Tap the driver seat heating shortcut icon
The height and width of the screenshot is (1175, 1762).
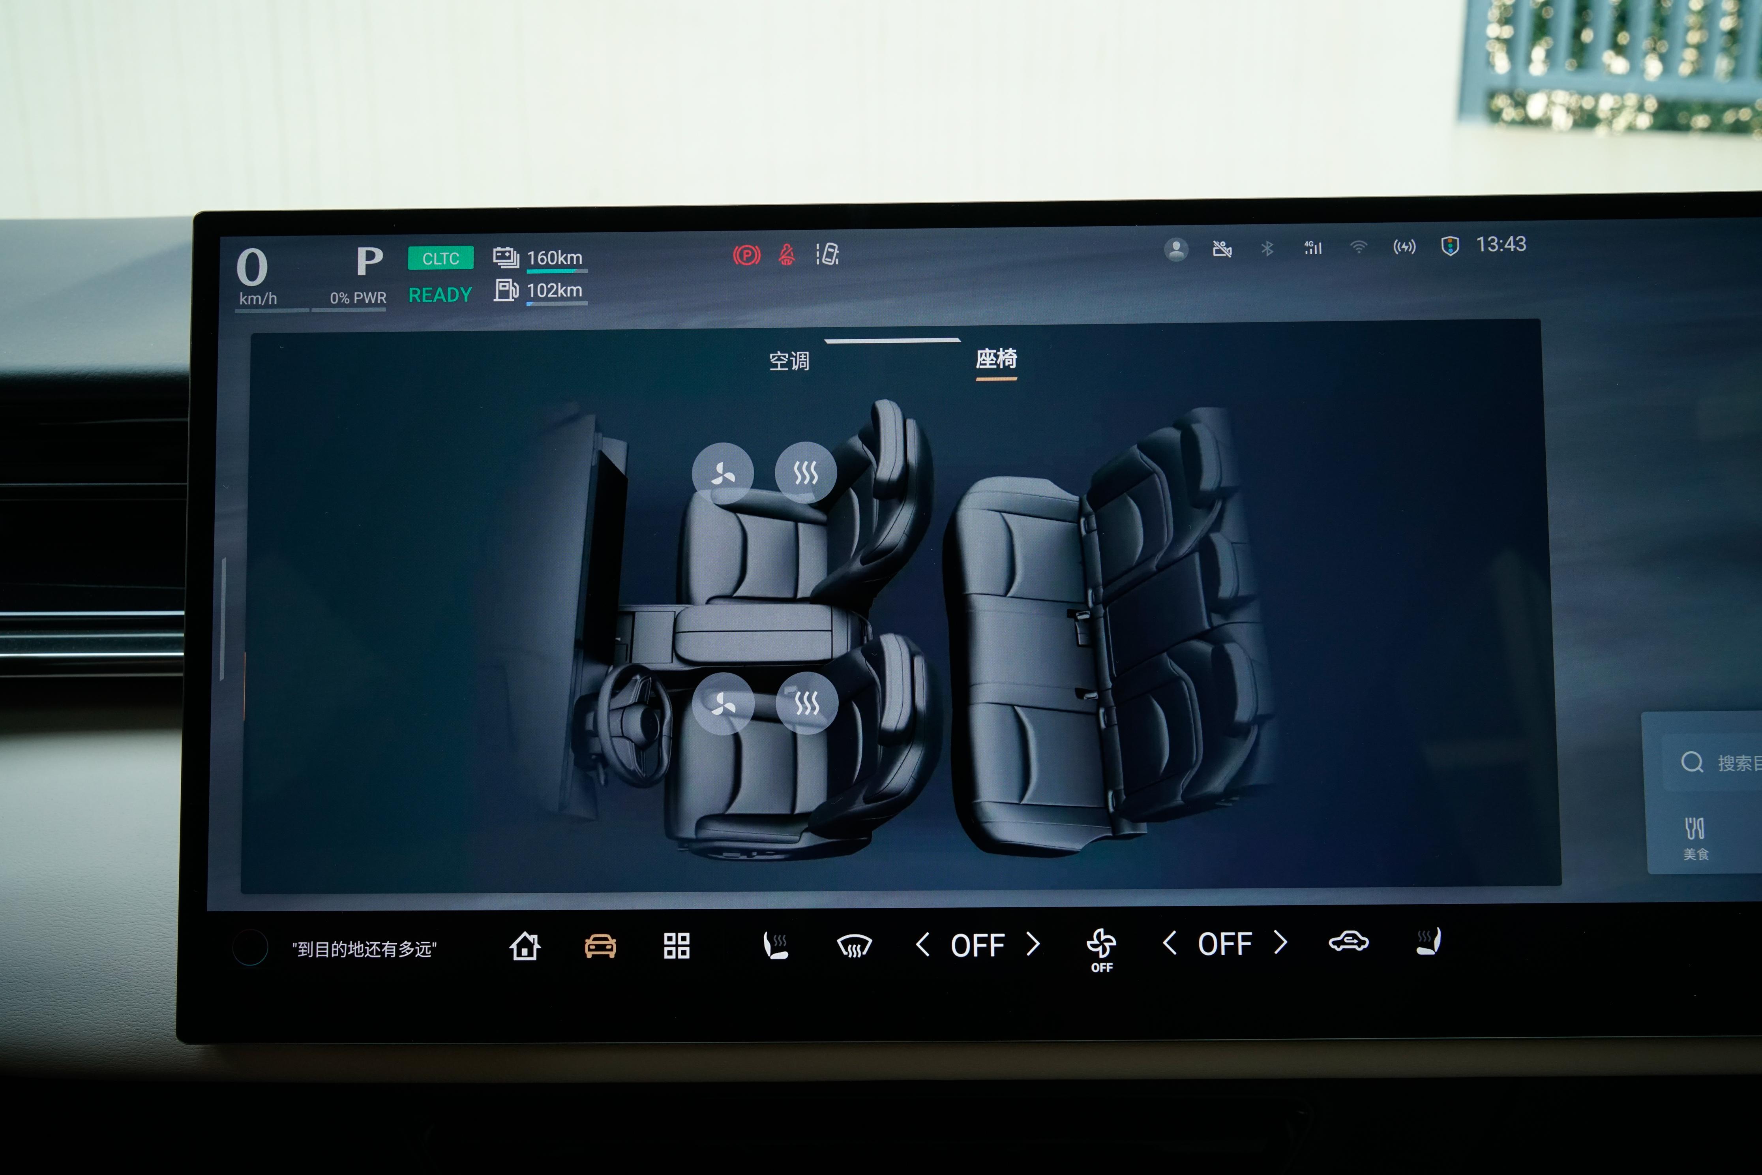click(x=775, y=945)
